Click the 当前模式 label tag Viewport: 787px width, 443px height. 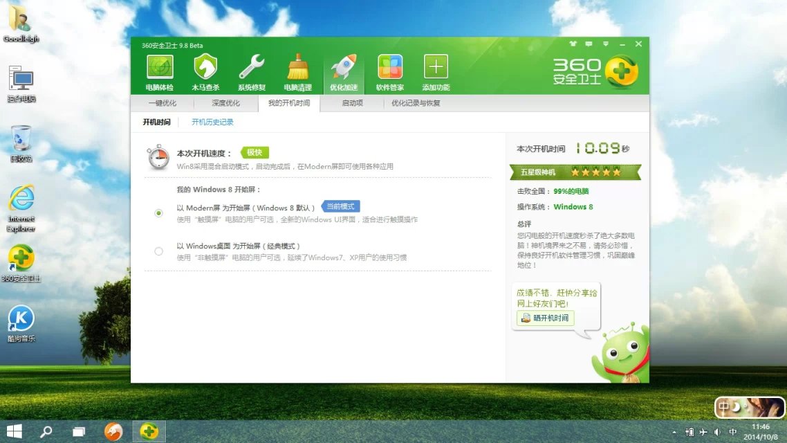340,206
